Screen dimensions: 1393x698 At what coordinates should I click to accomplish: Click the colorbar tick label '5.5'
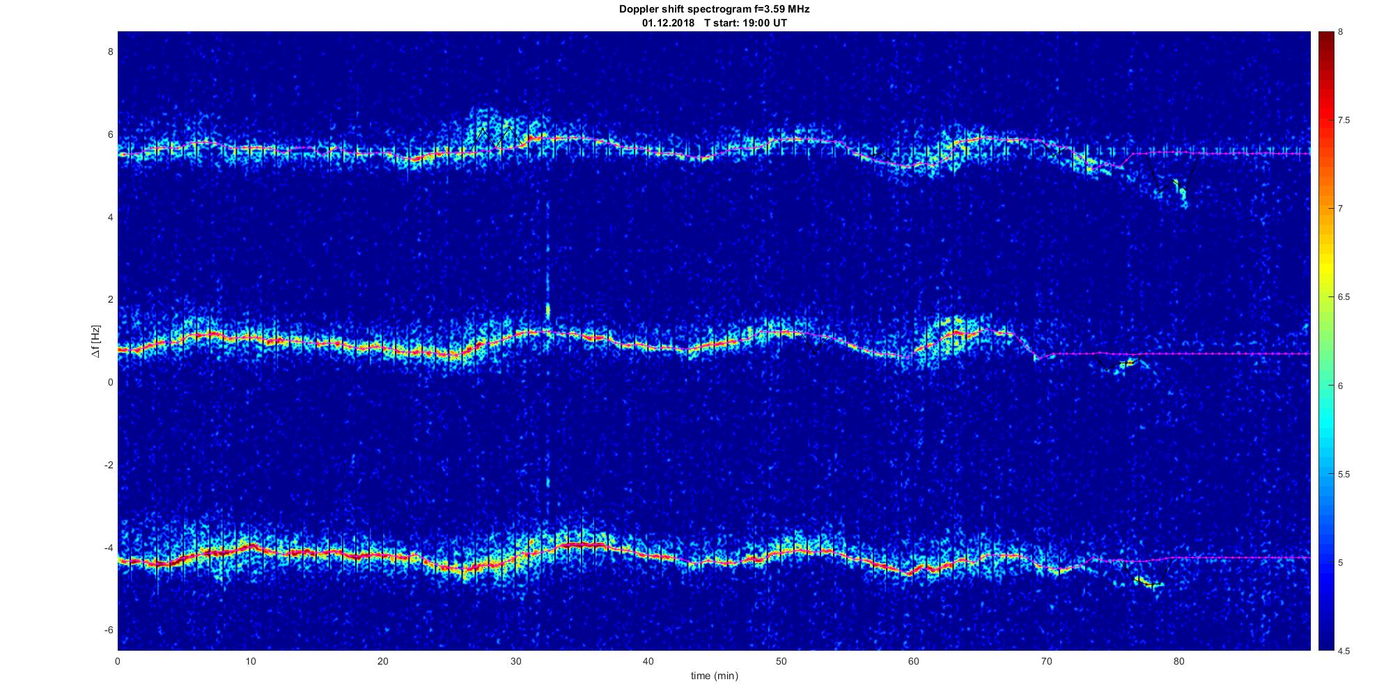1344,474
